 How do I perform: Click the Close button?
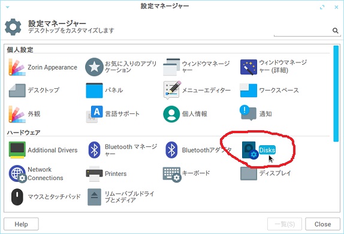pos(322,224)
